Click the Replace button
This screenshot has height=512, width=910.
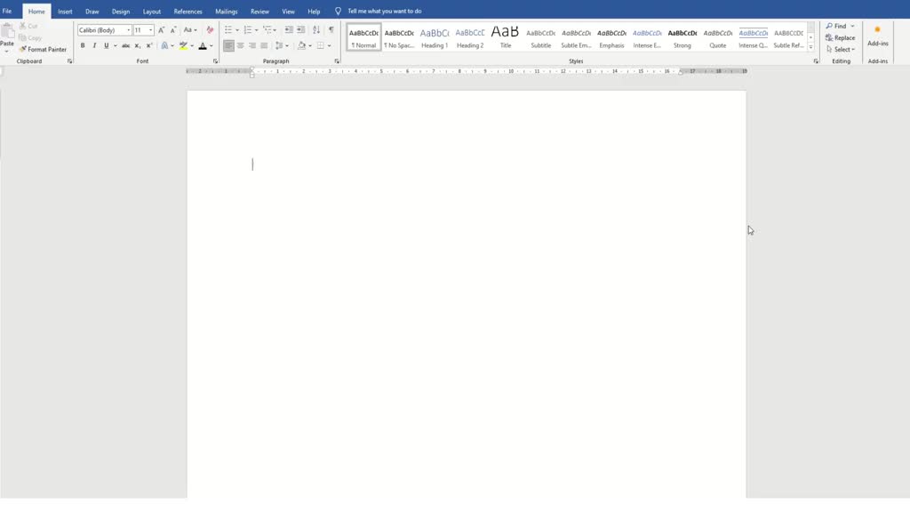(841, 37)
